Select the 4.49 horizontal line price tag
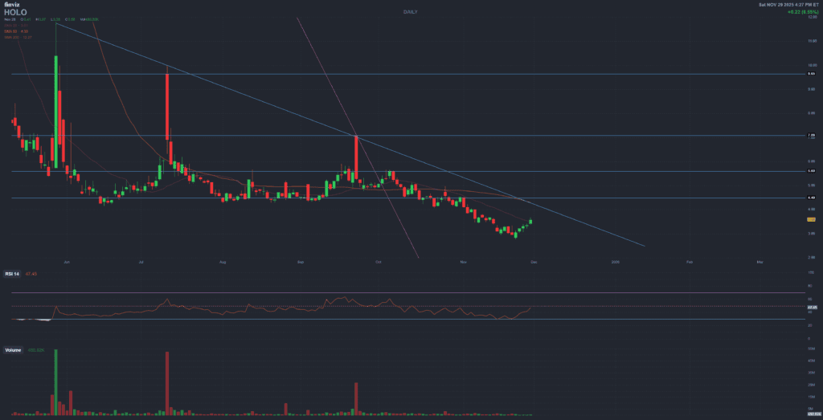Screen dimensions: 823x420 (x=812, y=198)
